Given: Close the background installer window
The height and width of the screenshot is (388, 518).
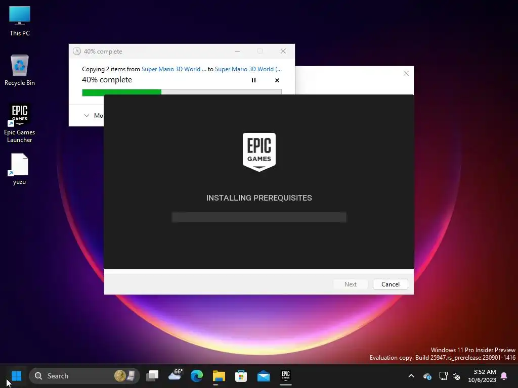Looking at the screenshot, I should click(406, 73).
